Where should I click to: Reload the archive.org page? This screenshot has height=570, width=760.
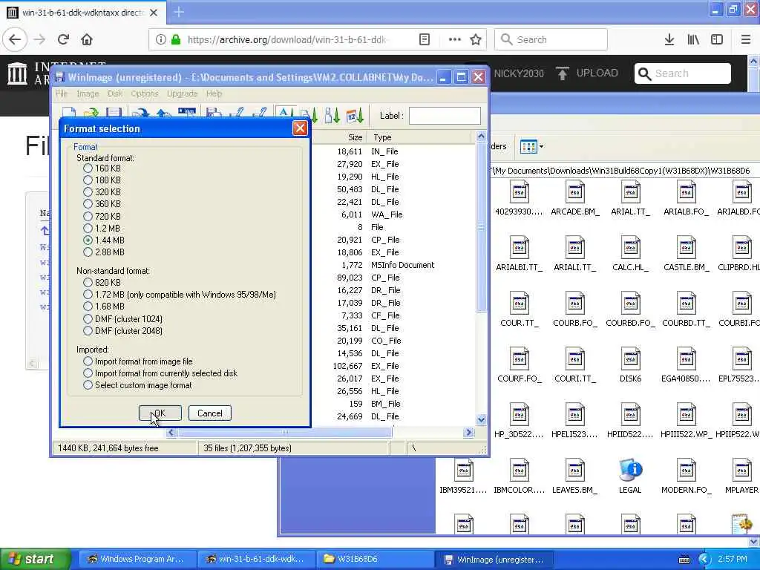tap(63, 39)
